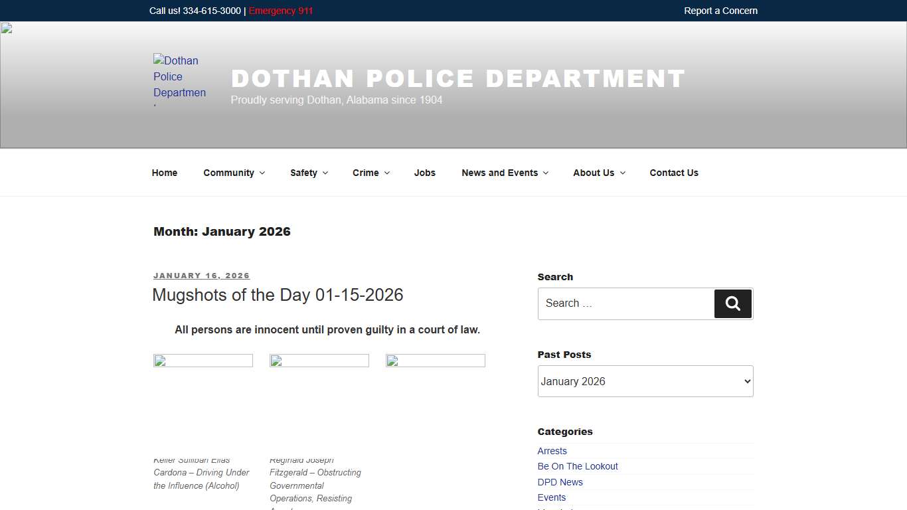Screen dimensions: 907x510
Task: Open the Mugshots of the Day post
Action: pyautogui.click(x=278, y=295)
